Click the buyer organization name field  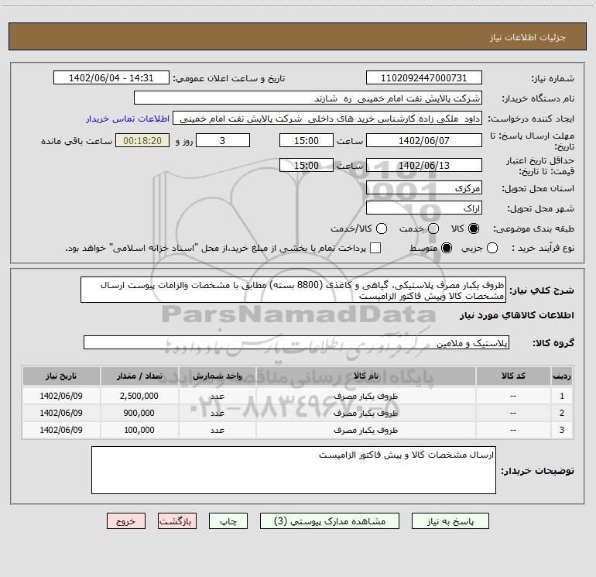[x=308, y=98]
